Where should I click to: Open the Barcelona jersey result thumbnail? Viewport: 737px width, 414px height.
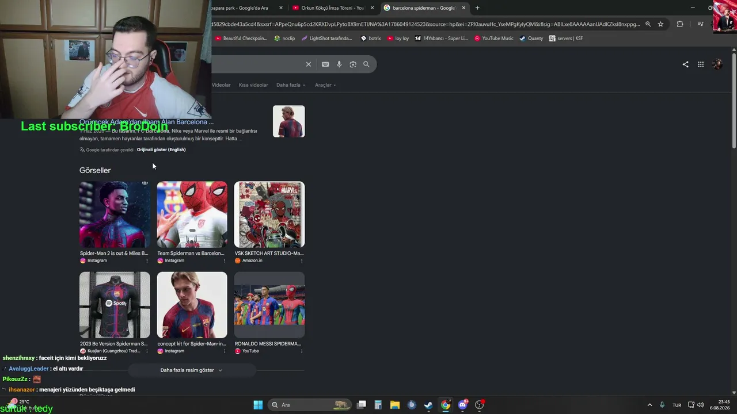289,121
